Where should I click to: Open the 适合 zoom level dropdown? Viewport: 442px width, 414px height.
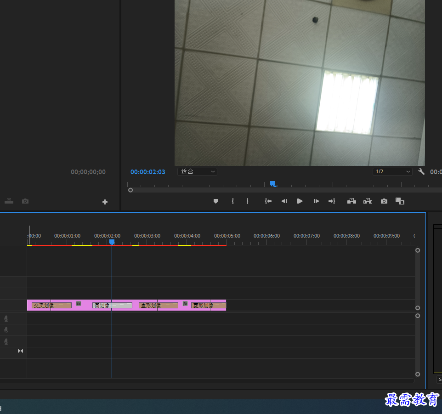(x=197, y=172)
